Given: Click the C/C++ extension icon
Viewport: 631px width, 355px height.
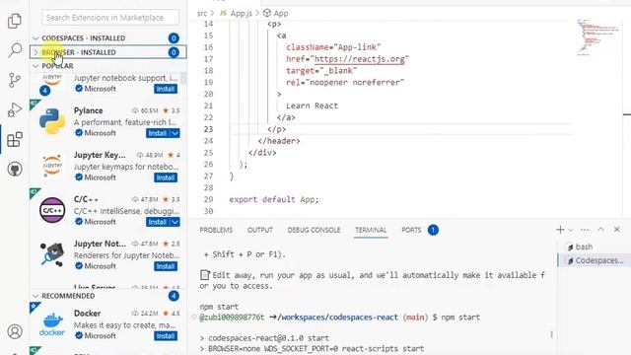Looking at the screenshot, I should tap(52, 210).
